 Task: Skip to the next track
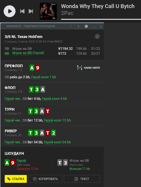pyautogui.click(x=31, y=11)
